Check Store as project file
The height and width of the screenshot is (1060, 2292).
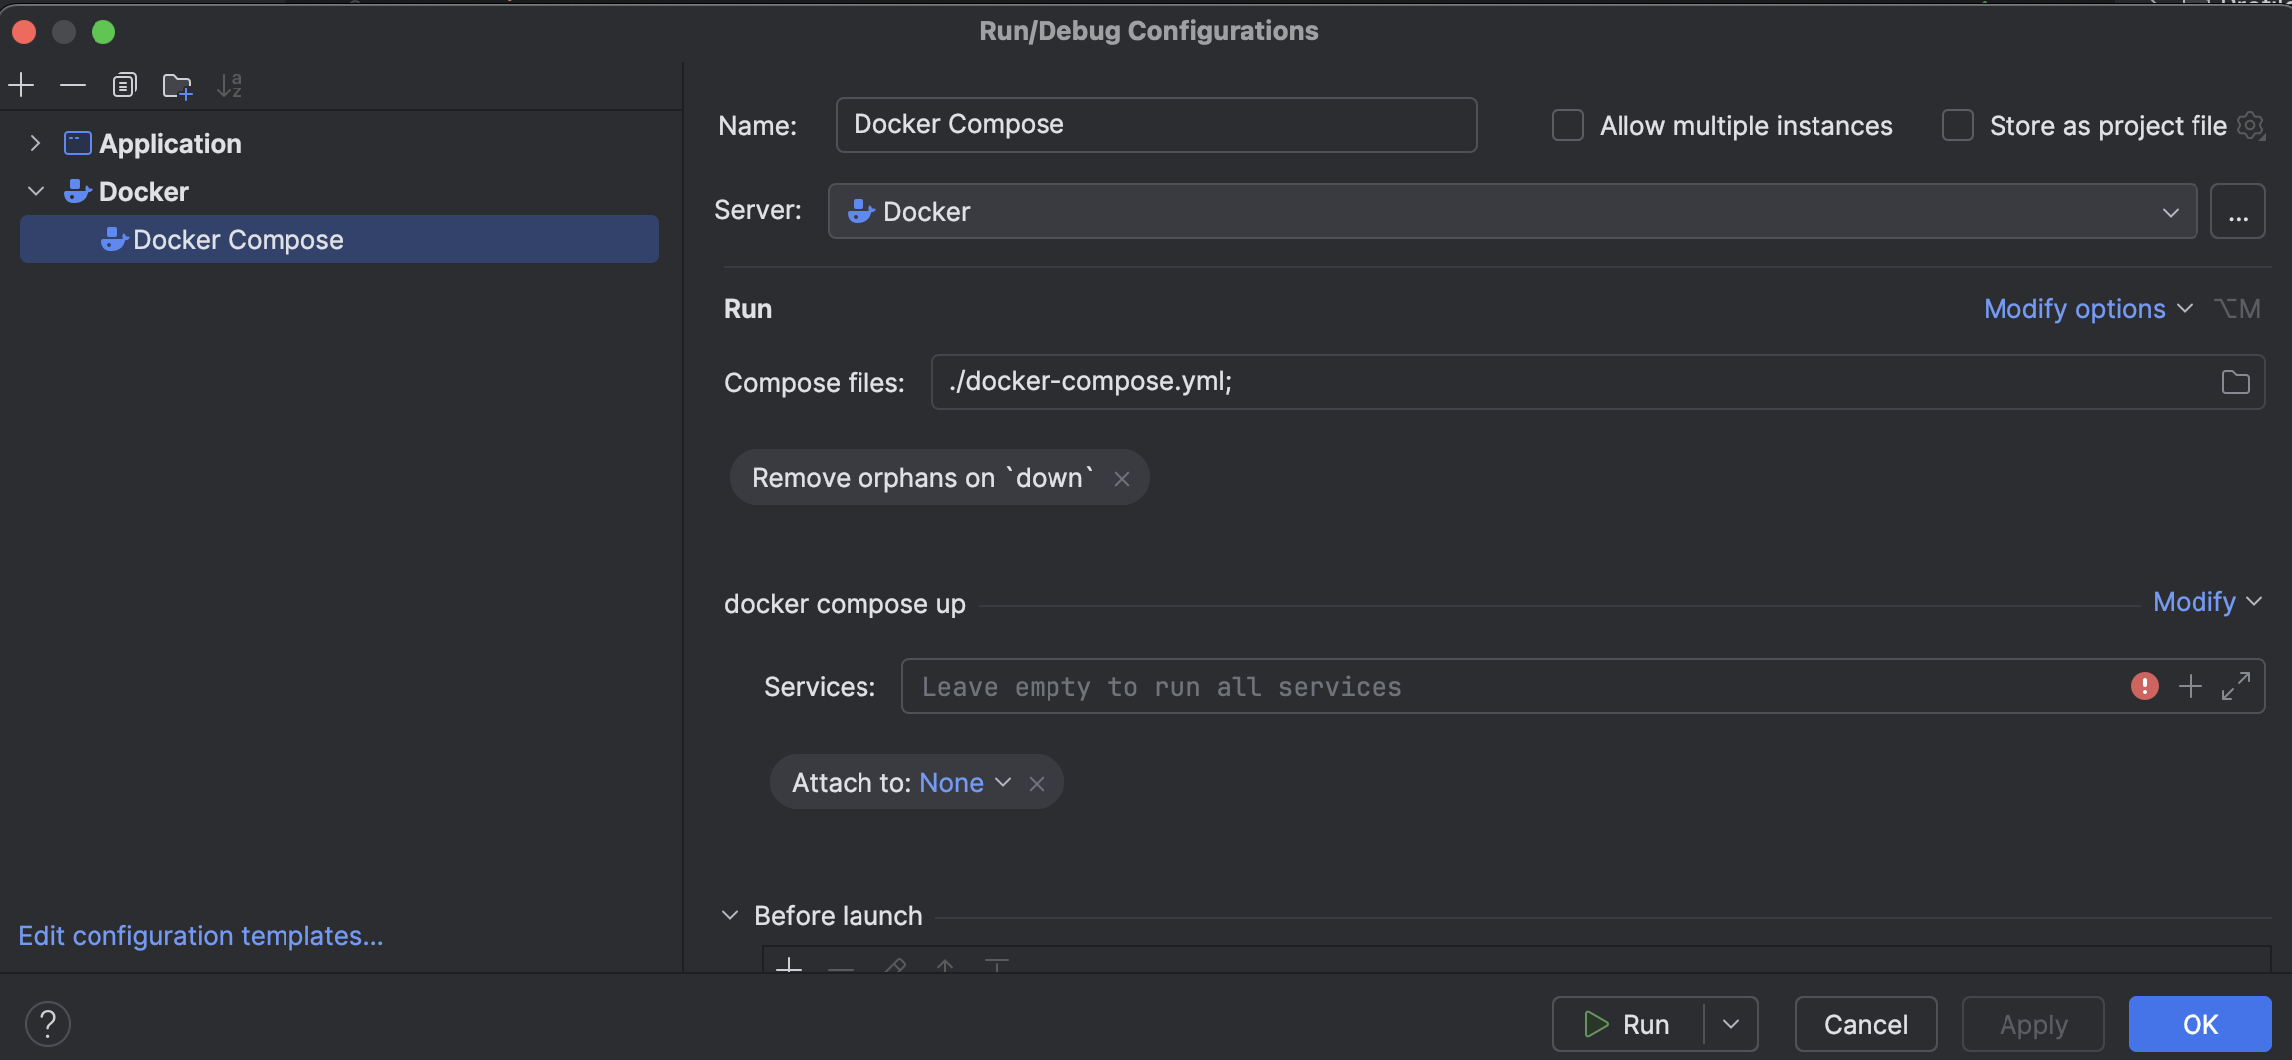click(x=1957, y=125)
